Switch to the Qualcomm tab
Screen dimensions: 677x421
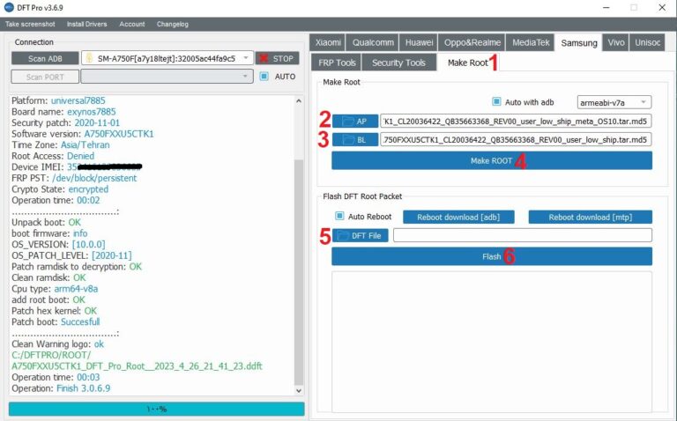372,42
